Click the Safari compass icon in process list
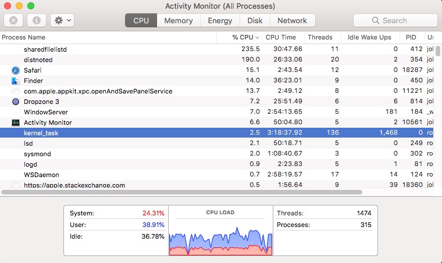This screenshot has width=442, height=263. (x=16, y=70)
